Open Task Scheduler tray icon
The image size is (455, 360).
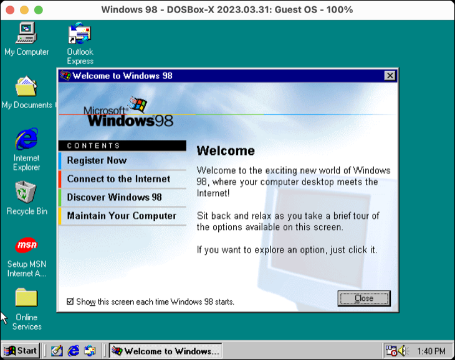pyautogui.click(x=391, y=351)
